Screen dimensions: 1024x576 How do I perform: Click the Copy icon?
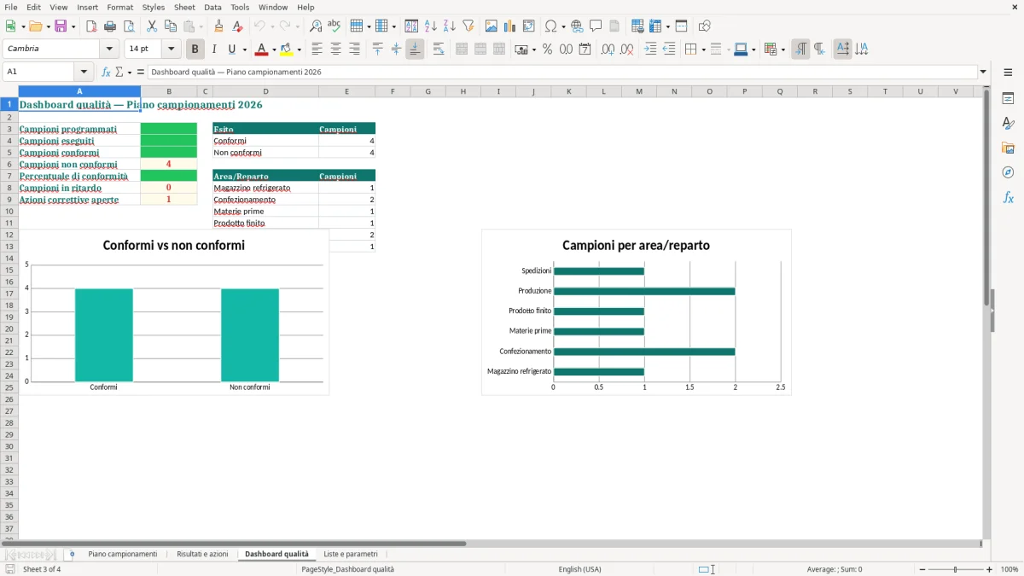point(171,26)
